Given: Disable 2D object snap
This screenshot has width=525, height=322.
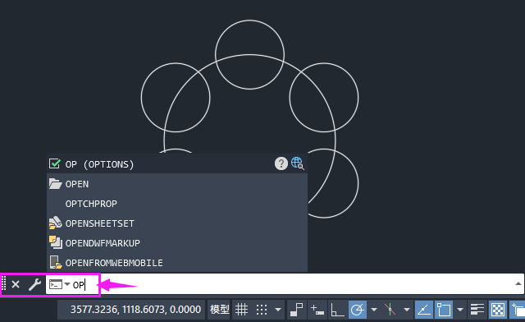Looking at the screenshot, I should 444,309.
